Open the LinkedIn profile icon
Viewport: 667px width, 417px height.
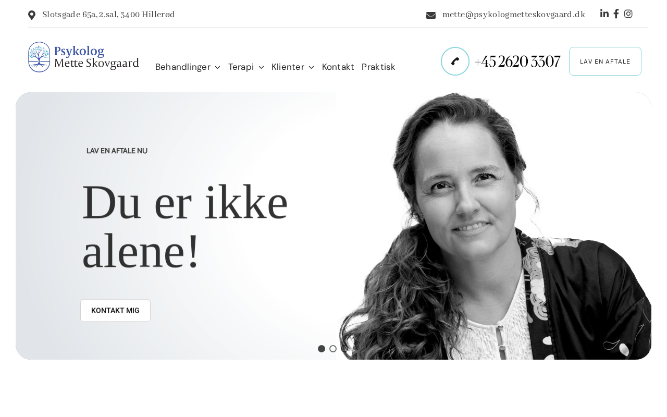click(604, 14)
